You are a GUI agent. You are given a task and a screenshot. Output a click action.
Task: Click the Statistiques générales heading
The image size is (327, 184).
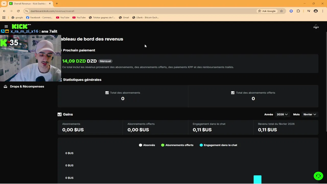click(x=82, y=80)
